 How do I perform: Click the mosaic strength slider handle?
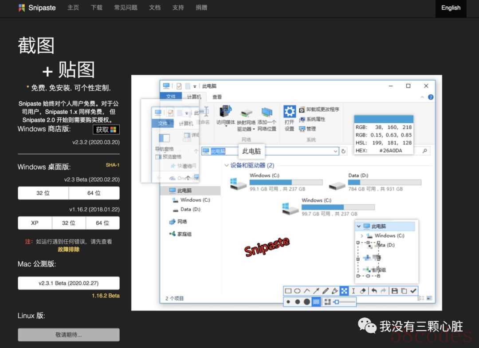click(337, 302)
